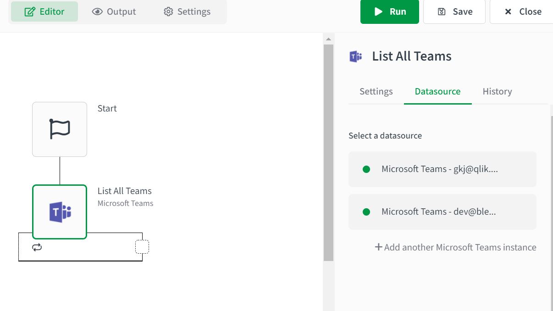Switch to the Editor tab

[44, 11]
